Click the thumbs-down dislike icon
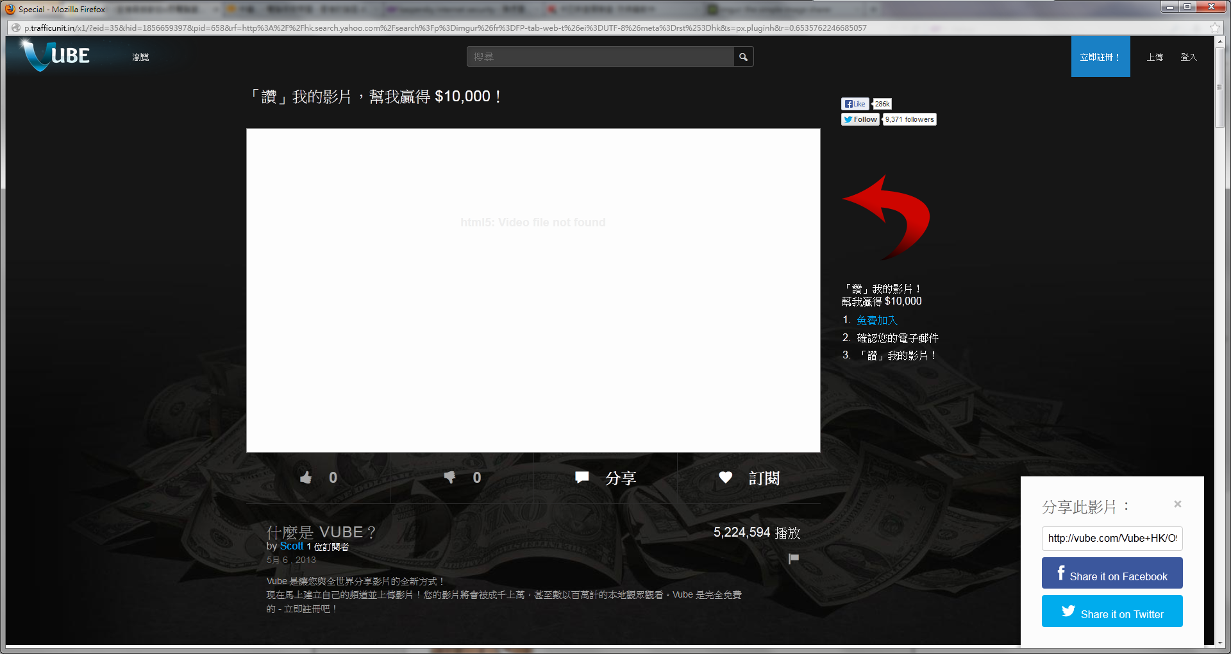This screenshot has height=654, width=1231. (450, 478)
